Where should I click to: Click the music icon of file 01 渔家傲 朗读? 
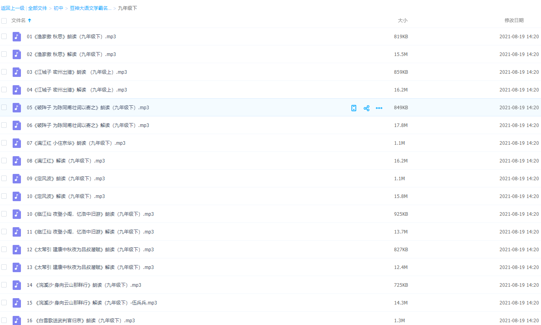click(x=17, y=37)
